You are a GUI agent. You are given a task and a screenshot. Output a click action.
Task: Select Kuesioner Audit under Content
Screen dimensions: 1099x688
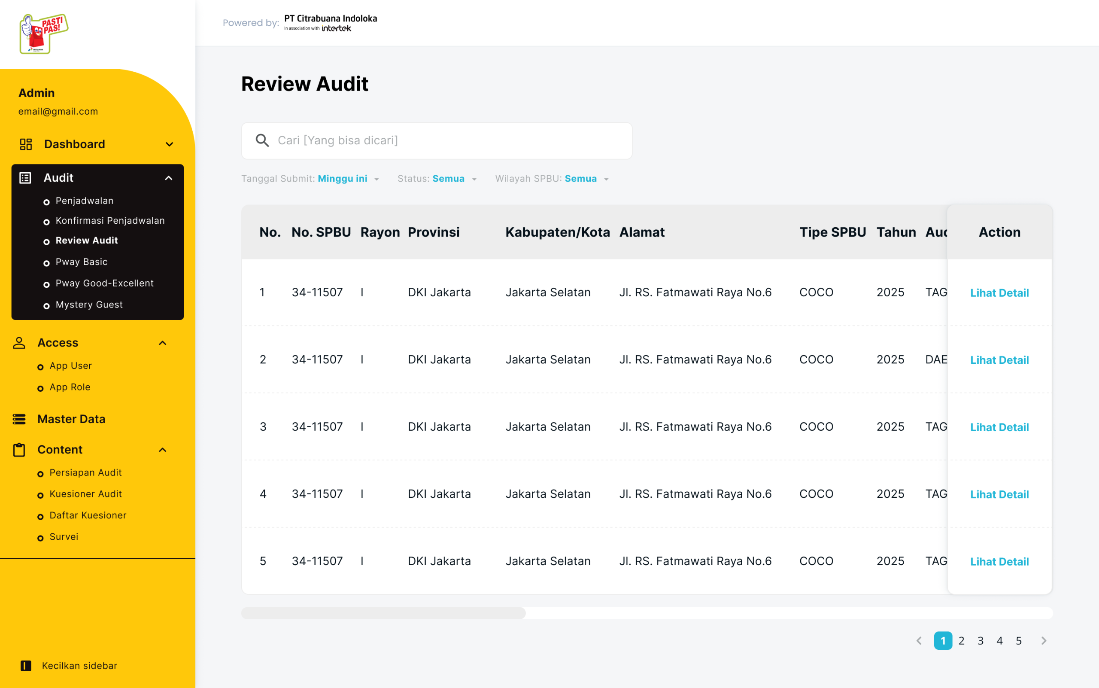85,494
